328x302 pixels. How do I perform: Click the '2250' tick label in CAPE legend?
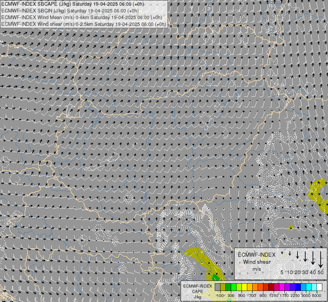pyautogui.click(x=295, y=296)
